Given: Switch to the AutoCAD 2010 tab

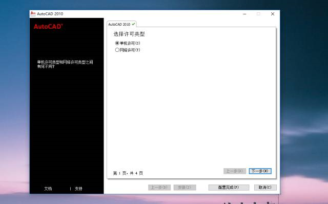Looking at the screenshot, I should (121, 24).
